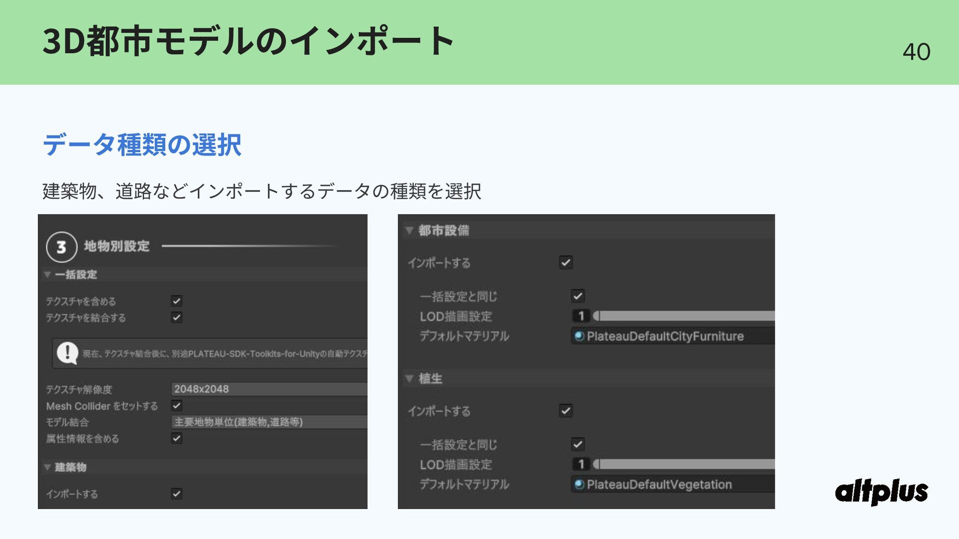Click the exclamation warning icon
This screenshot has height=539, width=959.
[67, 353]
